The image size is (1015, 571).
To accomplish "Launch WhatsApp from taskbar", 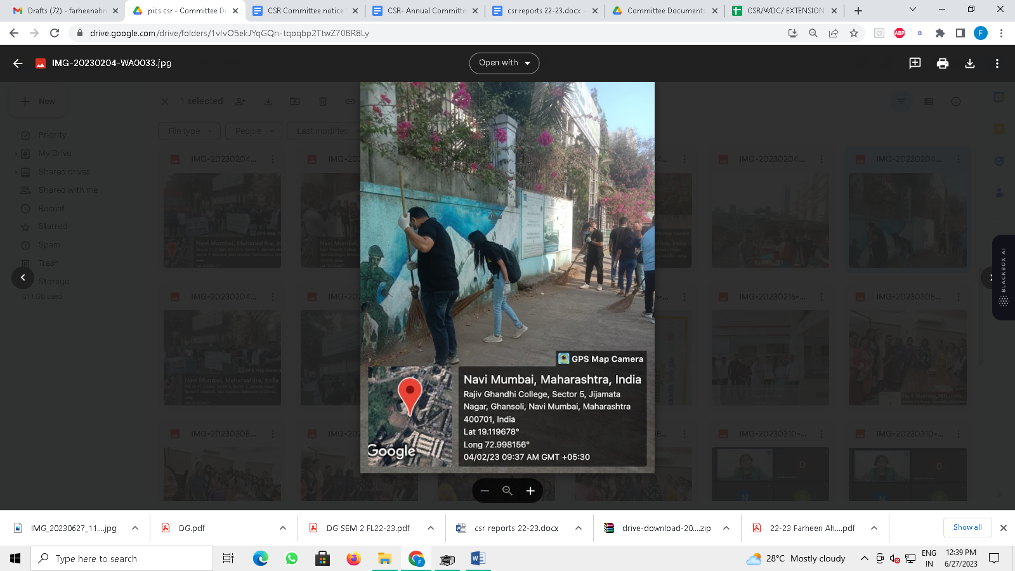I will coord(292,558).
